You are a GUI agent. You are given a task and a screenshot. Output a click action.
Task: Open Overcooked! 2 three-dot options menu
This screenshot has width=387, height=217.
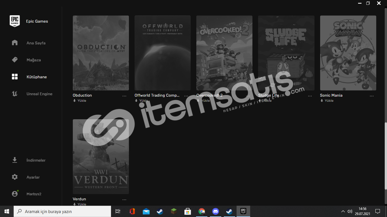click(x=248, y=96)
